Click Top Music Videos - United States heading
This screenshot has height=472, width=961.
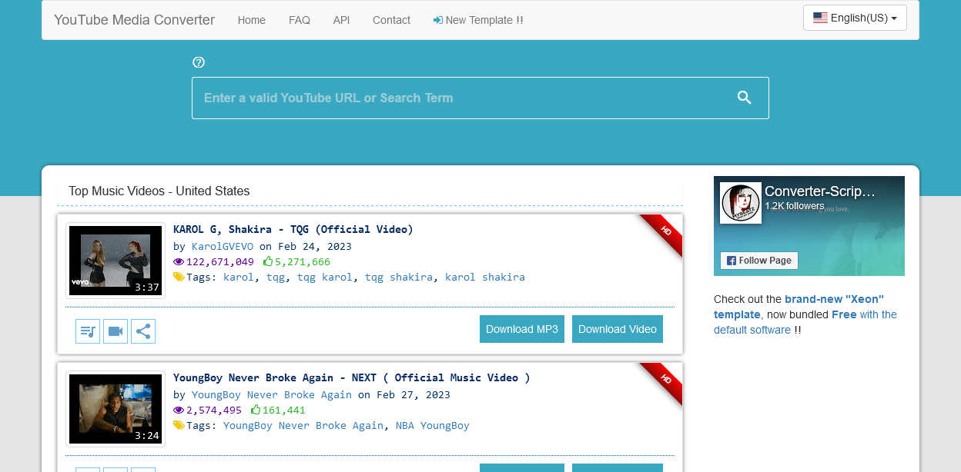(x=159, y=191)
